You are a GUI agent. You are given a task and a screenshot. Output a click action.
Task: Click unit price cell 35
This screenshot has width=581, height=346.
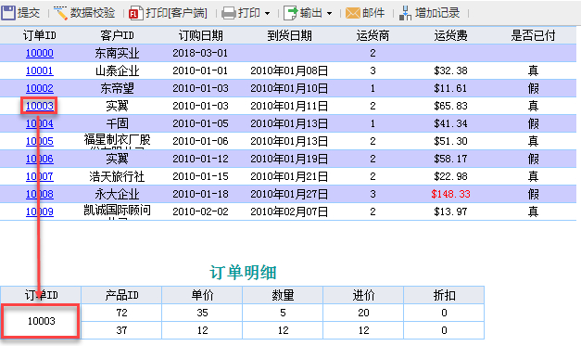click(202, 313)
